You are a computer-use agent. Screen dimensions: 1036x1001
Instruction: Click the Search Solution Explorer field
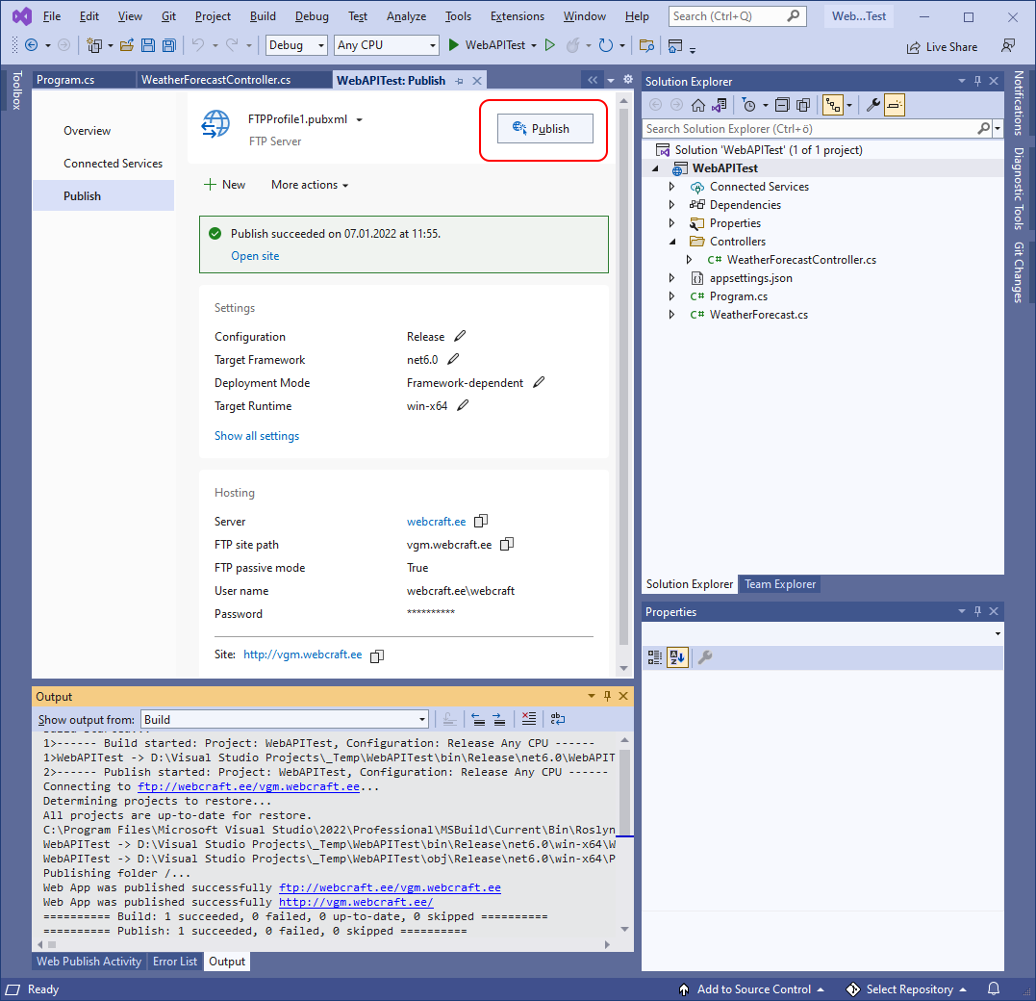(809, 129)
